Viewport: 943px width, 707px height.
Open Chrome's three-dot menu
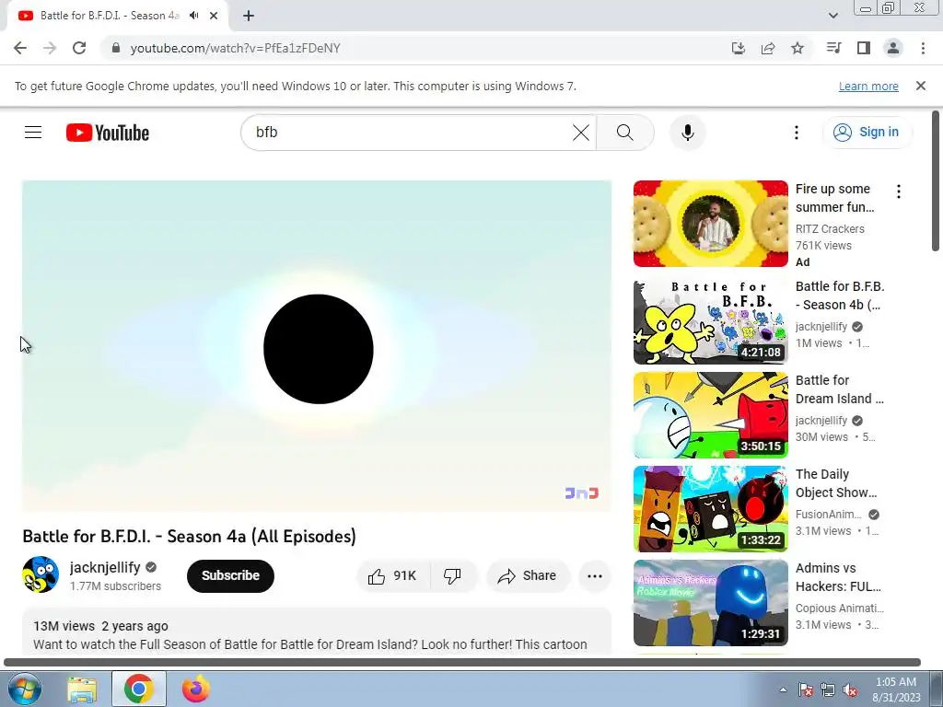(x=923, y=48)
